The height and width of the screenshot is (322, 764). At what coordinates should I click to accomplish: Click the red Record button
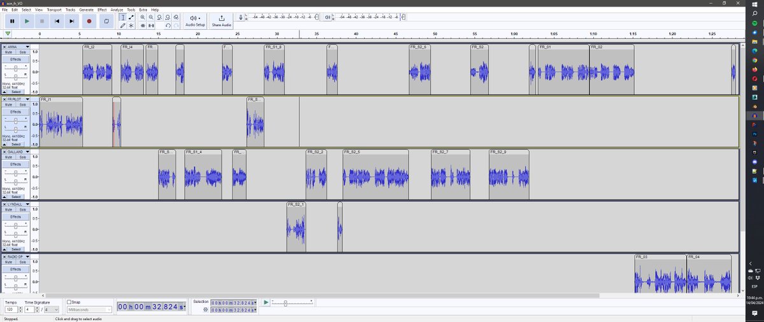click(x=88, y=21)
